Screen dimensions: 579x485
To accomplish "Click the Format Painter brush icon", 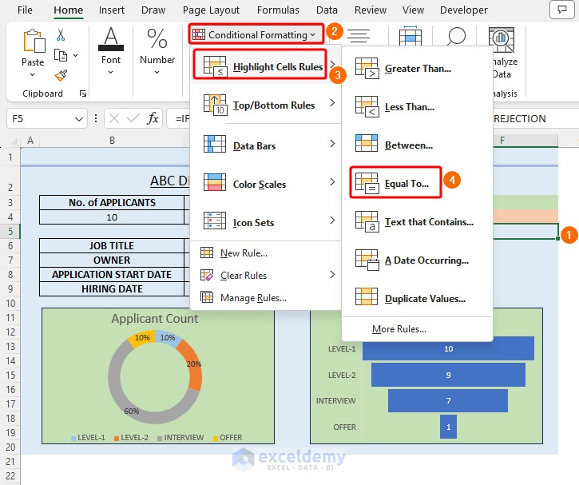I will [61, 75].
